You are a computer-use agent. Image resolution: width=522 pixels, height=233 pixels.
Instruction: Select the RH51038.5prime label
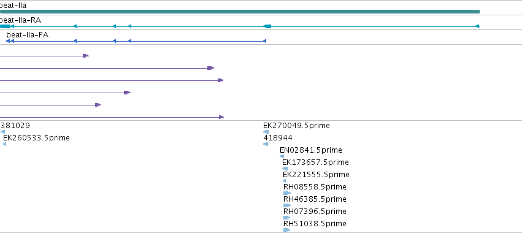click(315, 224)
